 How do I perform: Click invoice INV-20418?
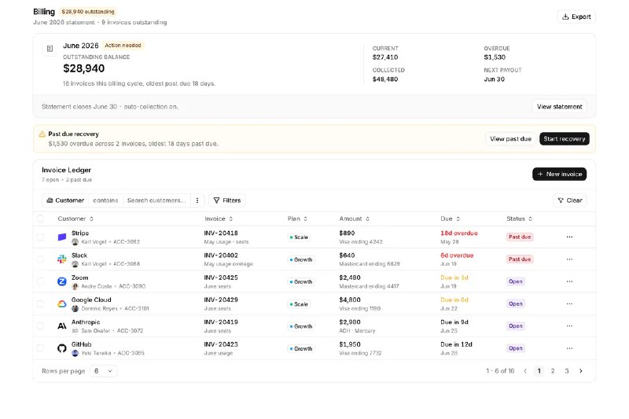[x=221, y=233]
